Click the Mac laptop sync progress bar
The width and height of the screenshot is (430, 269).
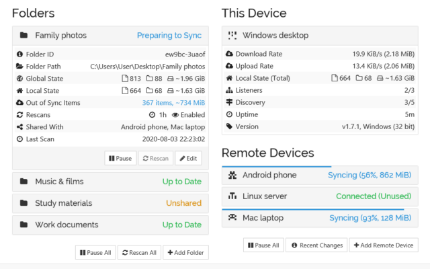click(x=313, y=209)
